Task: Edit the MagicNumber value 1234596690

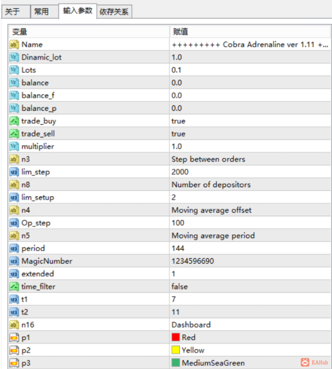Action: coord(250,261)
